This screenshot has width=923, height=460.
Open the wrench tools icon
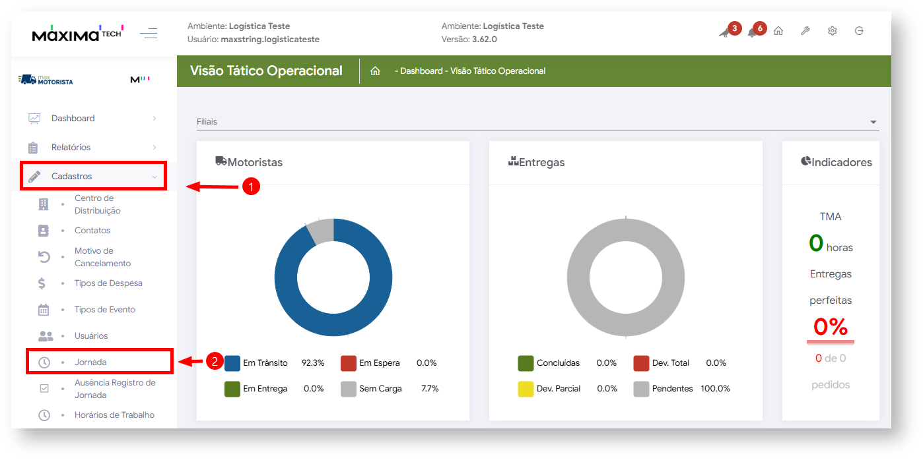(x=805, y=31)
